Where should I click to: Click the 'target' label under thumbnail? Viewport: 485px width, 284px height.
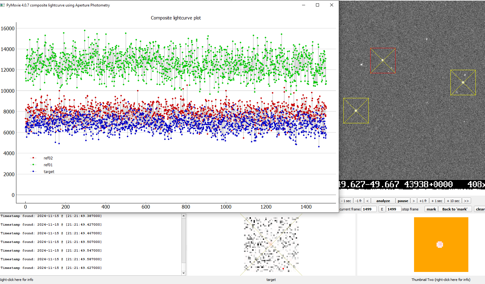pyautogui.click(x=271, y=280)
